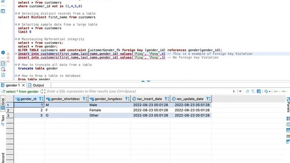Open filter/sort control on gender_longdesc column
This screenshot has height=163, width=290.
tap(127, 99)
